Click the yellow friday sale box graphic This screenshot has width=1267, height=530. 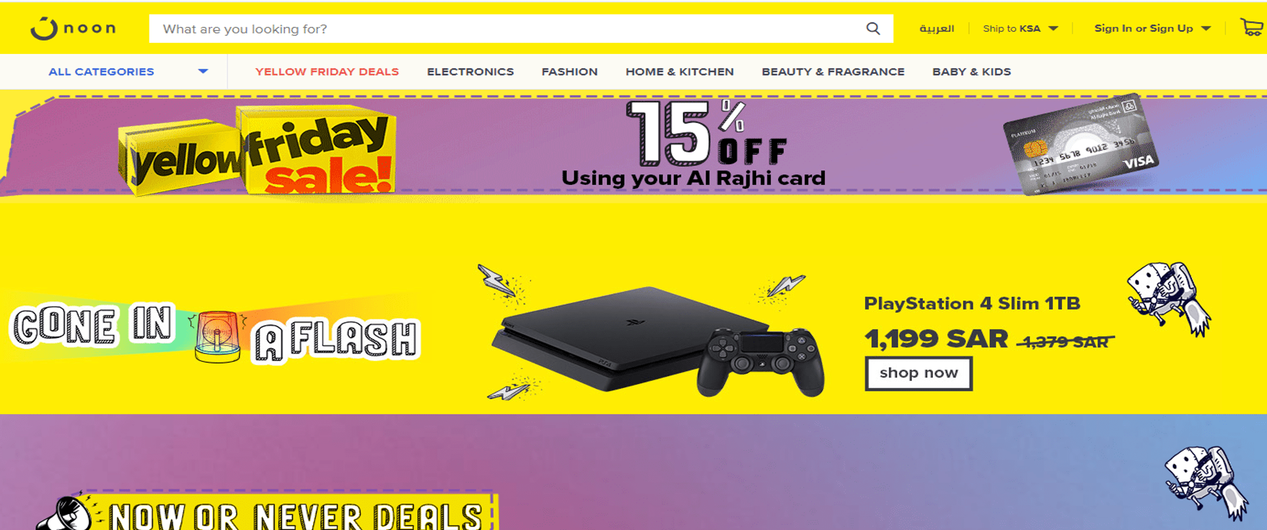coord(258,150)
